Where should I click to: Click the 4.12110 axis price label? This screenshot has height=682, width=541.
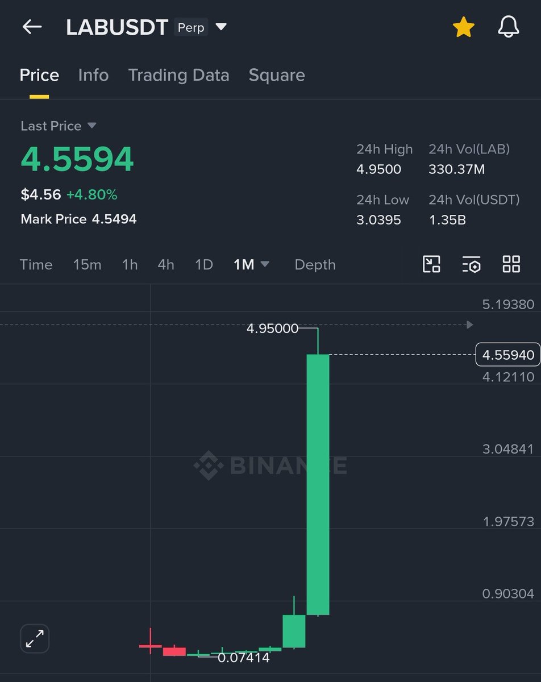[508, 376]
